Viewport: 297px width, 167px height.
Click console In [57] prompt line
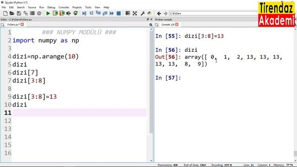point(168,78)
